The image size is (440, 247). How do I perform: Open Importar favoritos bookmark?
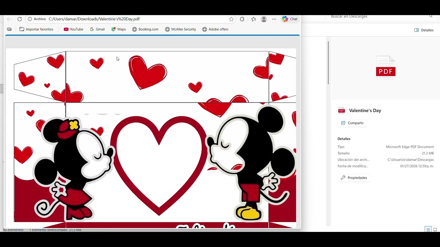click(x=36, y=29)
